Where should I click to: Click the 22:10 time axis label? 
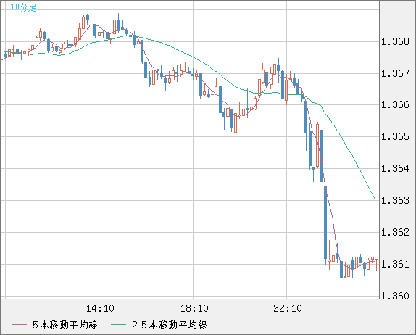288,308
